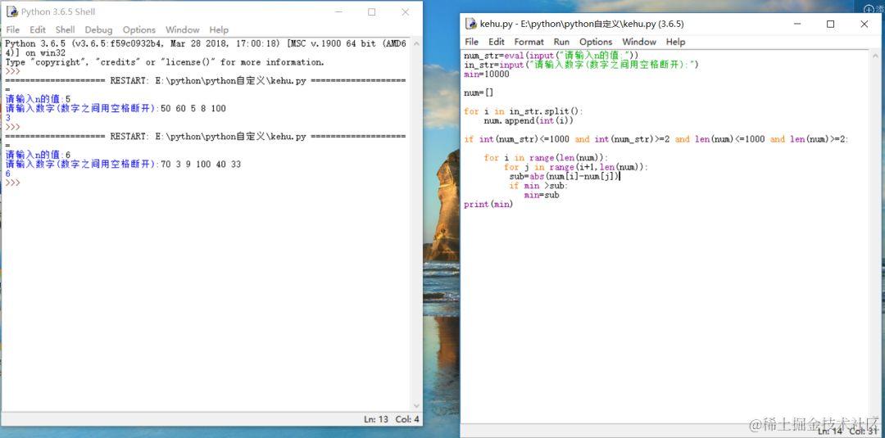Open Run menu in kehu.py editor
This screenshot has width=885, height=438.
click(561, 42)
